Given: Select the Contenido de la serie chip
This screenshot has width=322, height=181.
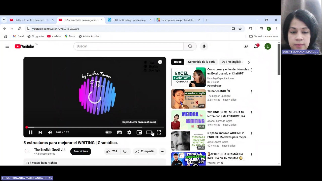Looking at the screenshot, I should [x=202, y=62].
